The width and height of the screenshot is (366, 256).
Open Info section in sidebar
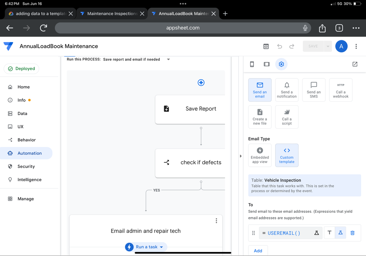point(22,100)
